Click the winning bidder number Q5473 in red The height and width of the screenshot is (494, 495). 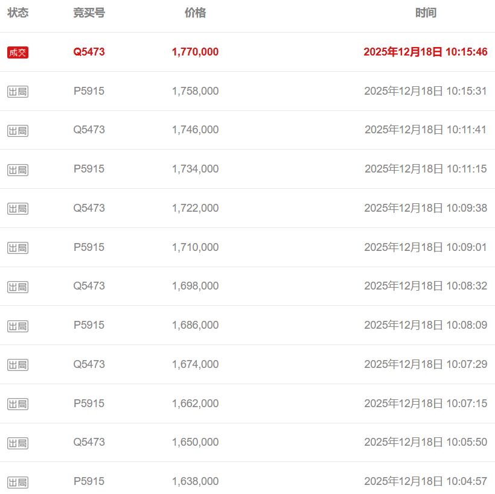pos(89,52)
